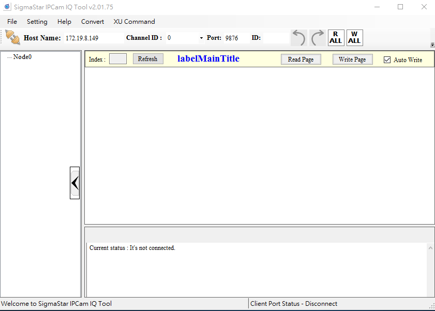Click the undo arrow icon

coord(299,38)
